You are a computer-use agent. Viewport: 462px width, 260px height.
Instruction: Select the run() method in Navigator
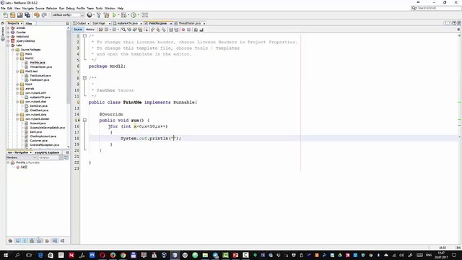tap(24, 167)
